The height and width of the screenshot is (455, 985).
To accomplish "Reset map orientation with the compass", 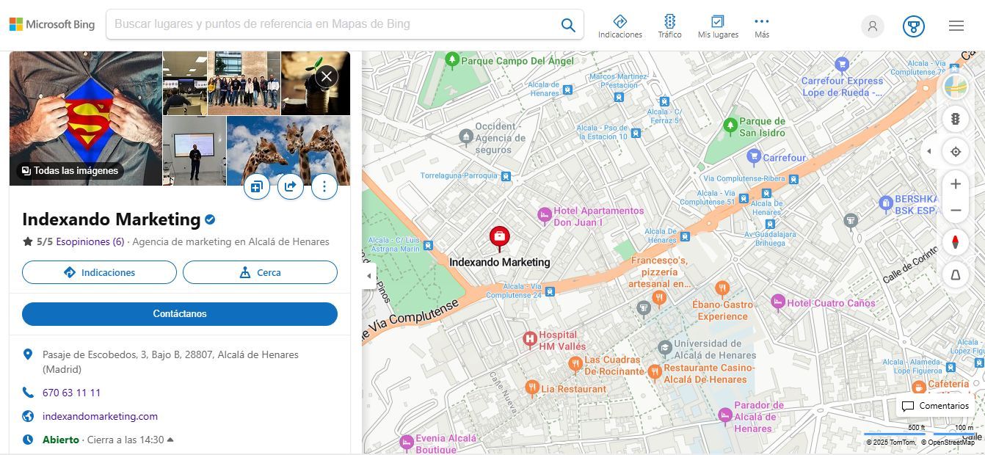I will click(955, 241).
